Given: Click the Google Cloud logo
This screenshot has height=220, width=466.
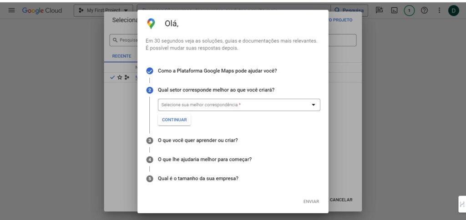Looking at the screenshot, I should (x=42, y=10).
